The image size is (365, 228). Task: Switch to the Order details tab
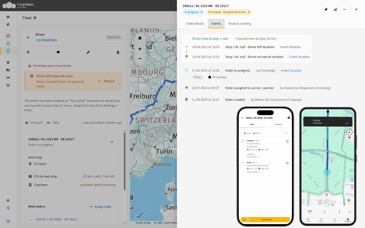coord(196,23)
